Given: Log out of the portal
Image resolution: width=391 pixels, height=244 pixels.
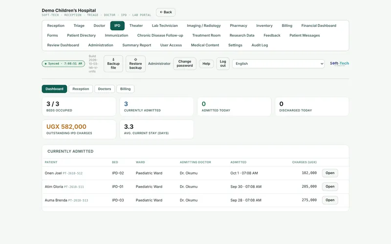Looking at the screenshot, I should click(x=223, y=64).
